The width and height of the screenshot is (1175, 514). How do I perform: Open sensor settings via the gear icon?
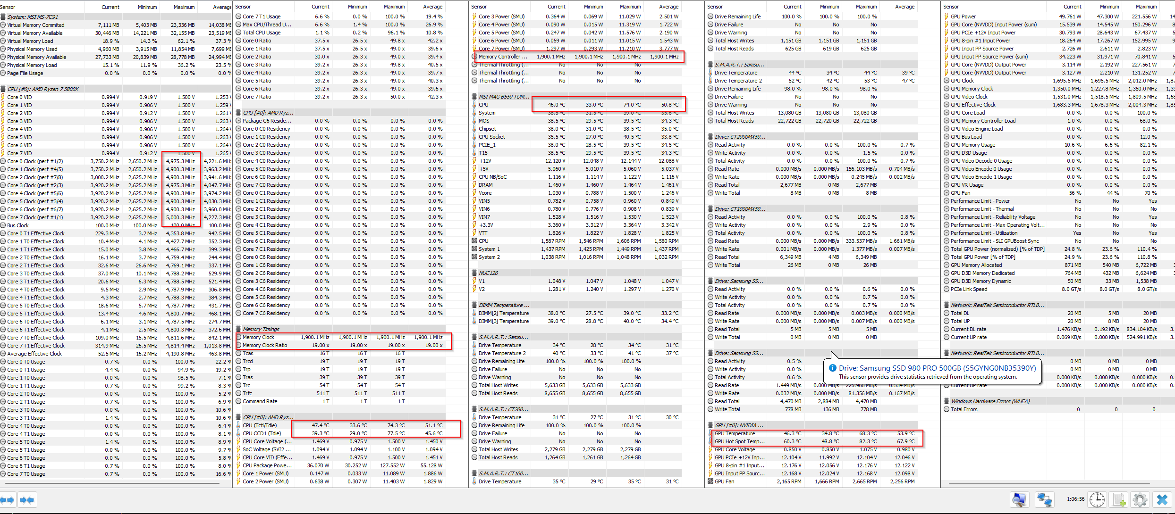point(1140,500)
